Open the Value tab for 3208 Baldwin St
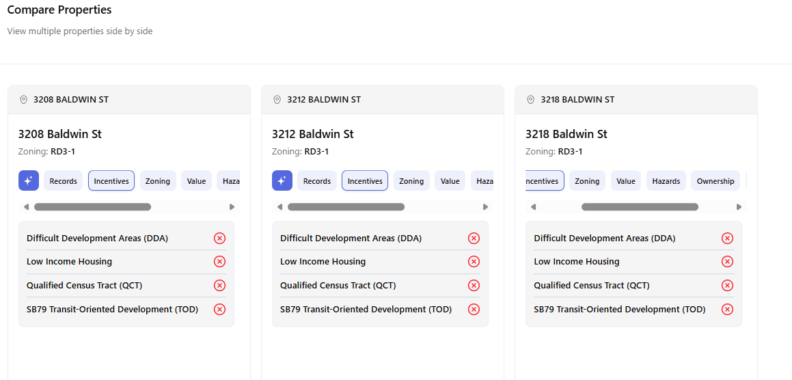Image resolution: width=792 pixels, height=380 pixels. [196, 181]
